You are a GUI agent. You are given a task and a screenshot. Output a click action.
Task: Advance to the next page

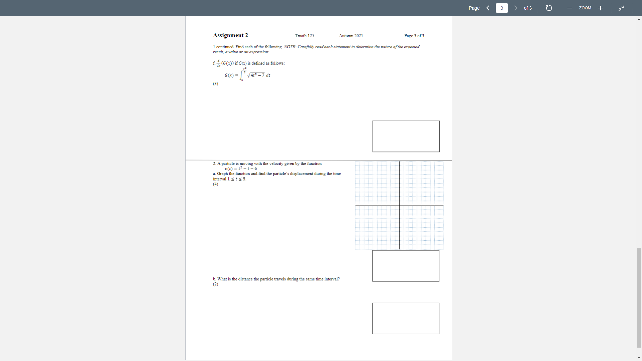pos(515,8)
